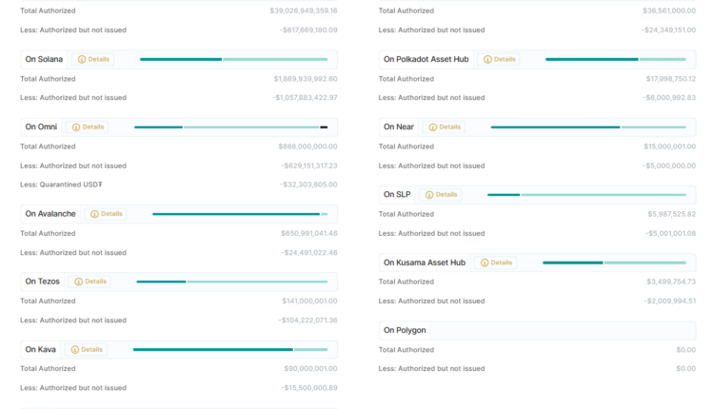Open the Details button for On Solana
Screen dimensions: 714x409
tap(94, 59)
